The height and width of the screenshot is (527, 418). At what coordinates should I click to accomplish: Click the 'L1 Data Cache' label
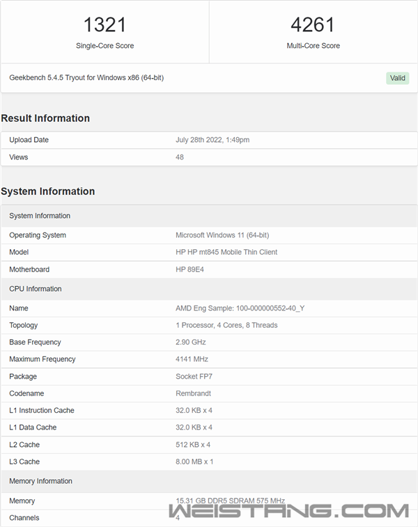(x=33, y=427)
